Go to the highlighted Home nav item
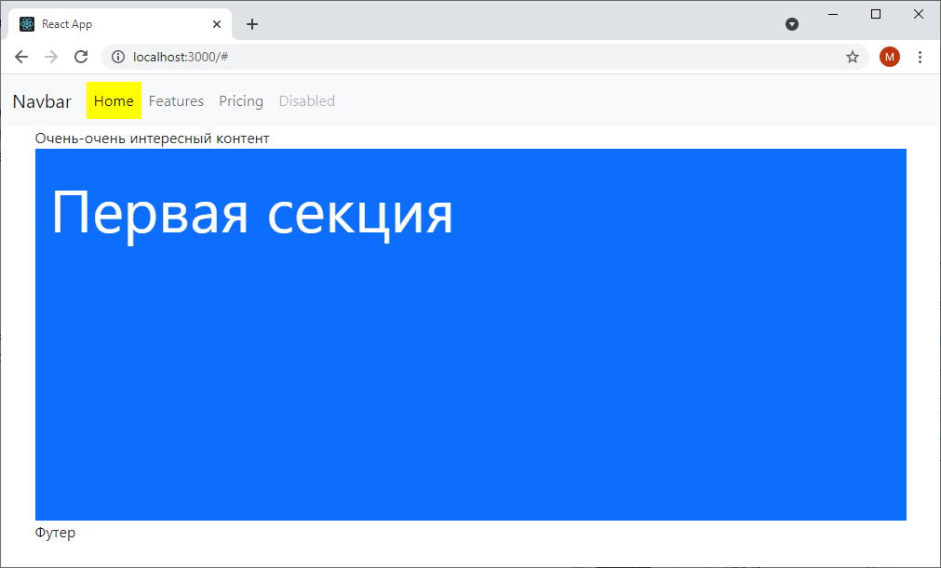 (x=114, y=101)
